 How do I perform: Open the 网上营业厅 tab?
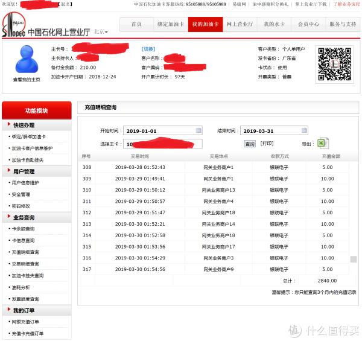pyautogui.click(x=240, y=24)
